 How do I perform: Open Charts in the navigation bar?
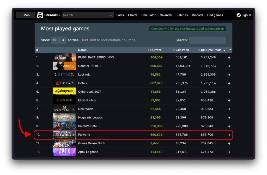133,15
